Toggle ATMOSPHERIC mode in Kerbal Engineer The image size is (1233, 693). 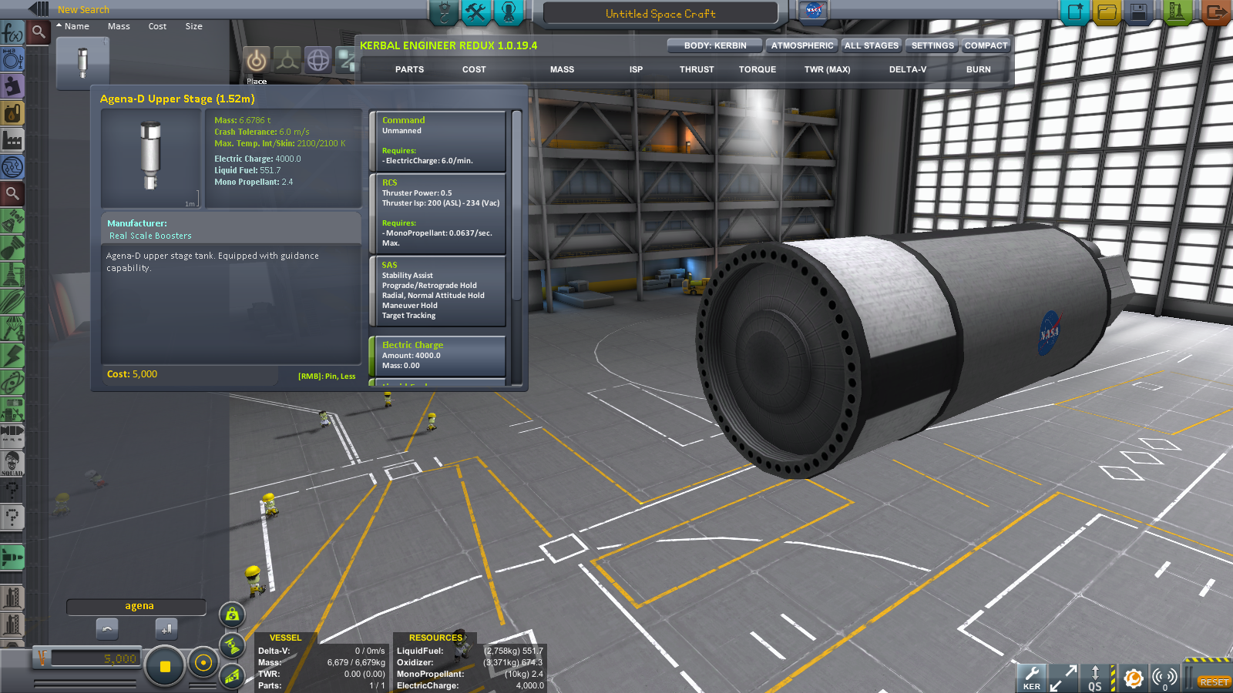click(x=801, y=45)
